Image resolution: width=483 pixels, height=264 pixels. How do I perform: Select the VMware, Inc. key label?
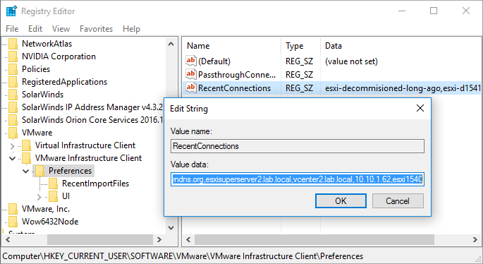tap(46, 209)
